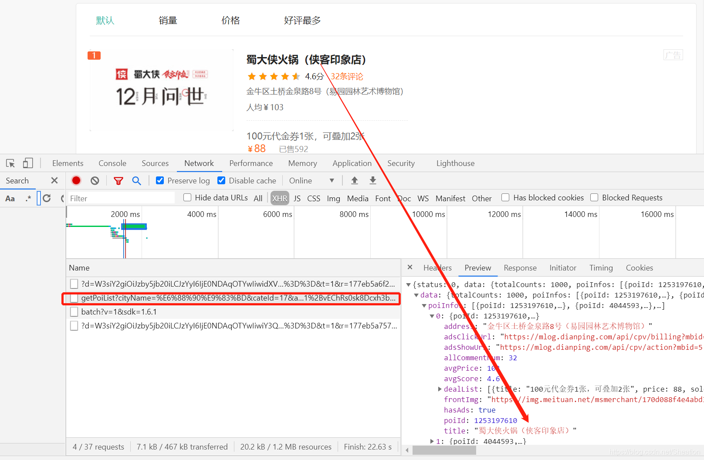Screen dimensions: 704x460
Task: Toggle the device toolbar icon
Action: pos(28,163)
